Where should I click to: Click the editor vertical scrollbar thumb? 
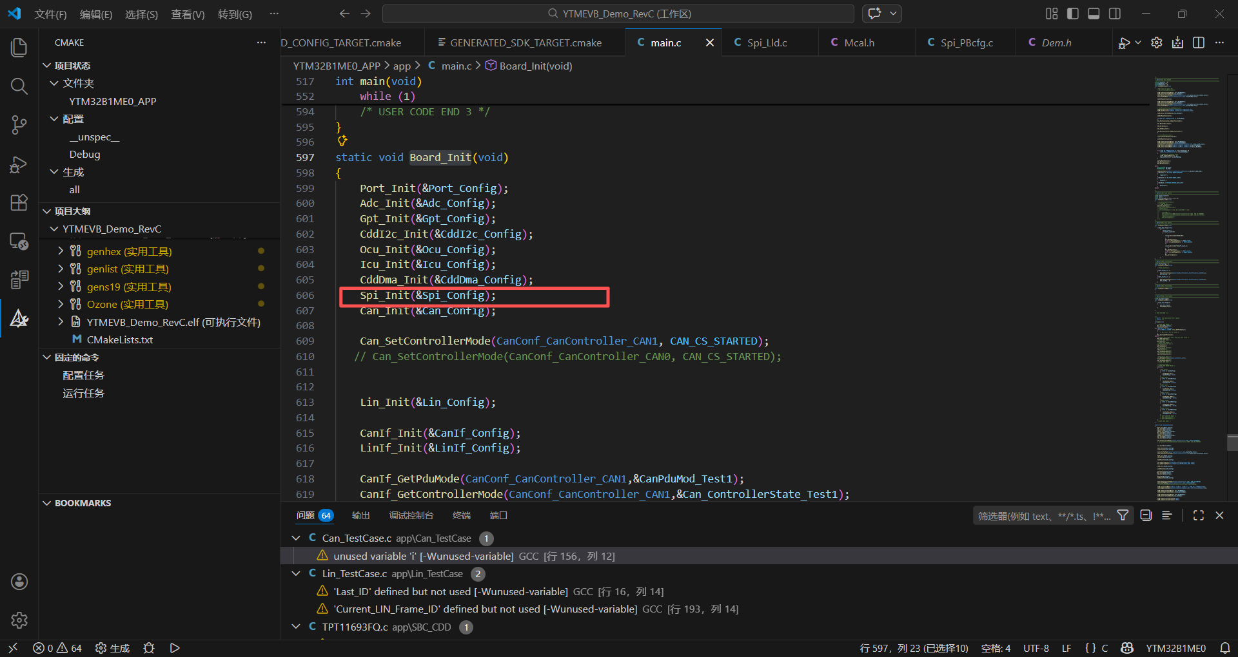(x=1232, y=443)
